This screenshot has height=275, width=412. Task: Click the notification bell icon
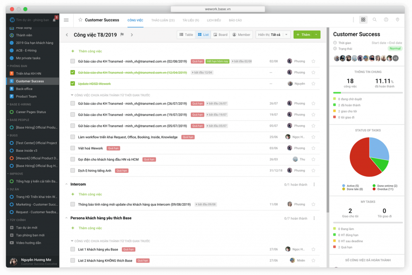point(54,20)
